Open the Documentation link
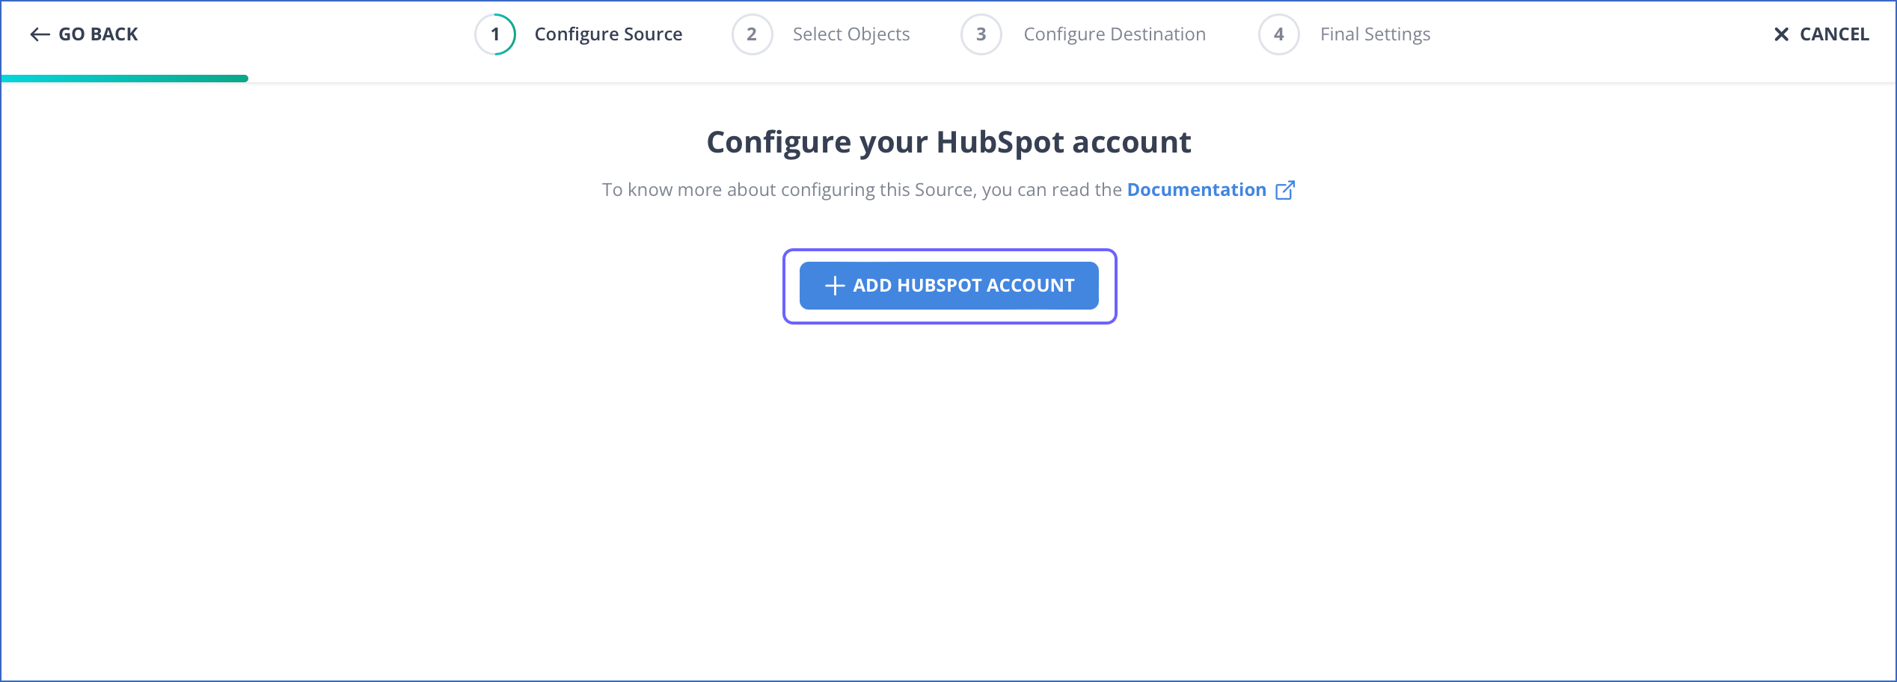 [x=1196, y=190]
